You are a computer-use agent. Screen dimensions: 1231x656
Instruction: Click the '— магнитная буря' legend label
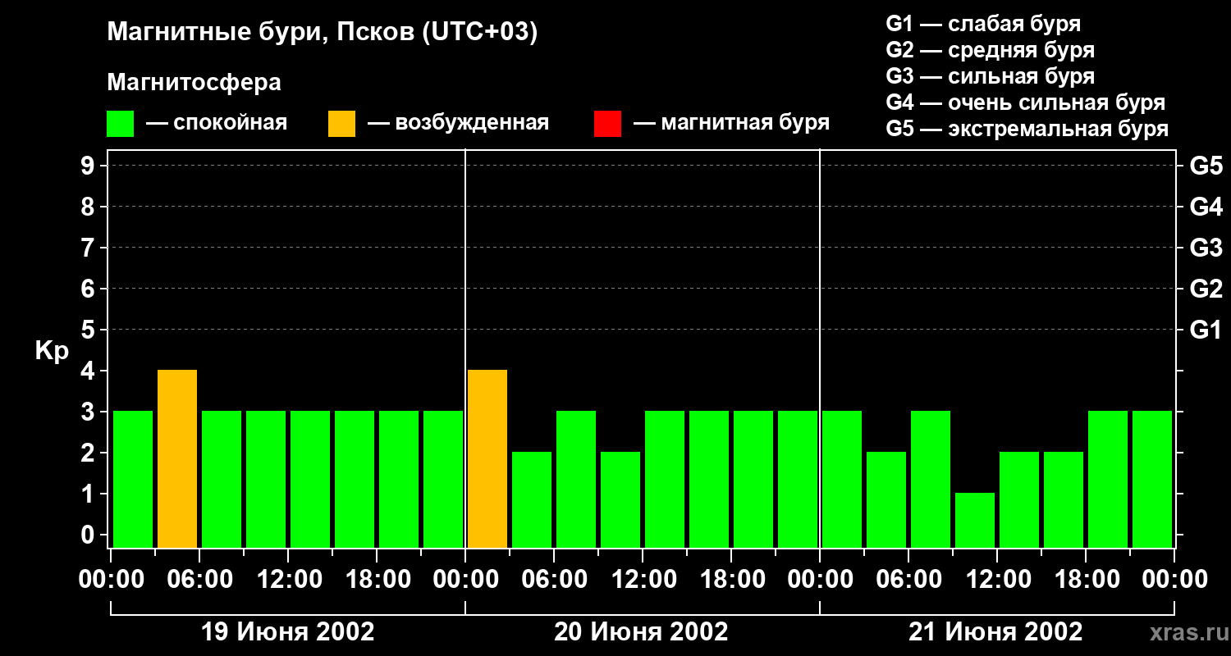tap(731, 123)
